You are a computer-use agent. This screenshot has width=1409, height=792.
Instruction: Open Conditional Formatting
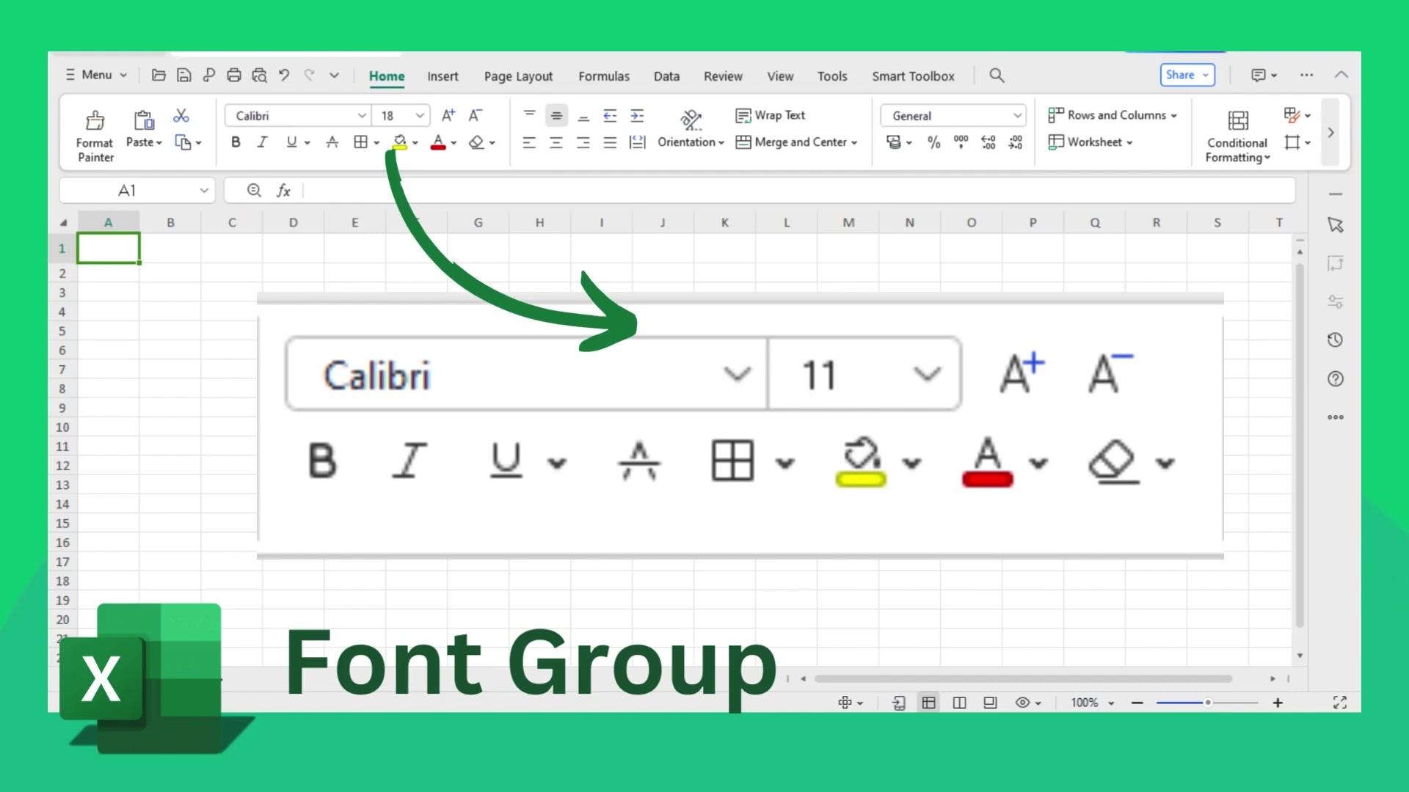[x=1237, y=133]
